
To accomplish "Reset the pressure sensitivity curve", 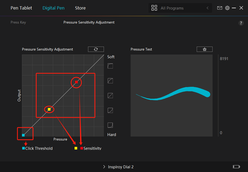I will pyautogui.click(x=96, y=49).
